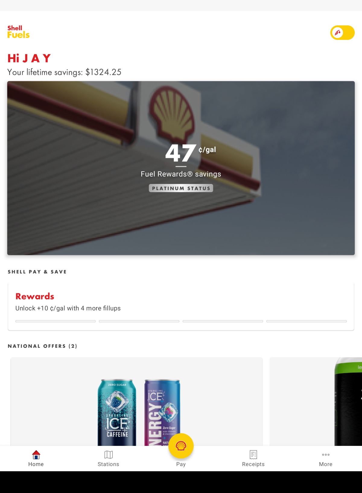Select the Home tab label

coord(36,464)
